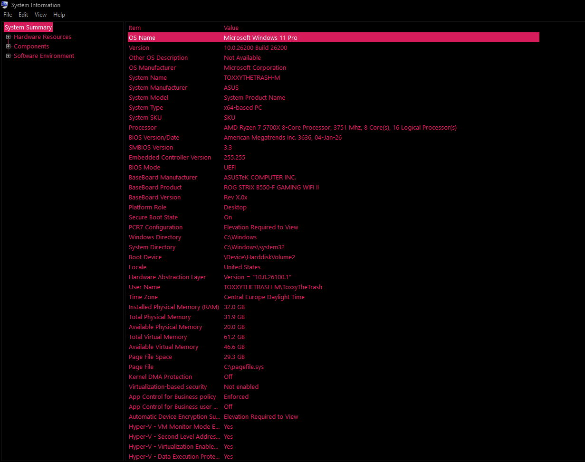Select the System SKU row
This screenshot has height=462, width=585.
(334, 118)
